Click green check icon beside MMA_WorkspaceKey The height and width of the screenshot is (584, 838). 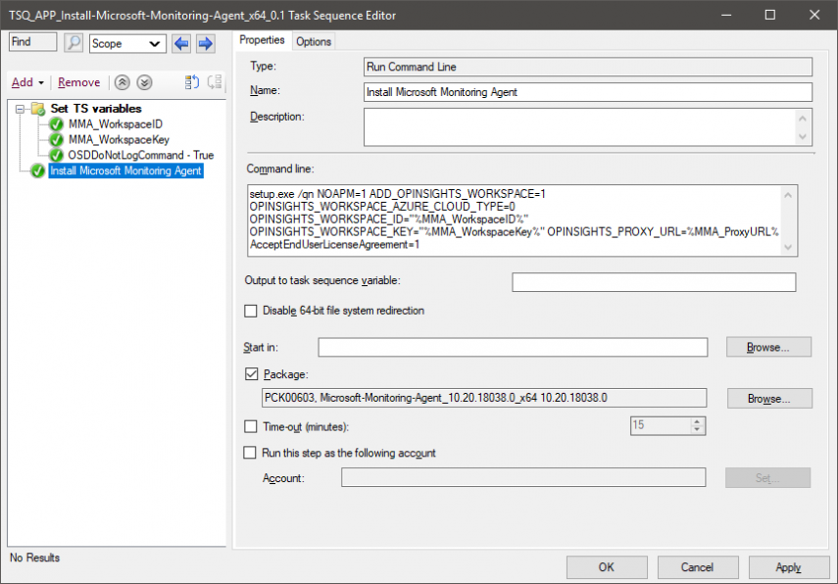pyautogui.click(x=57, y=140)
